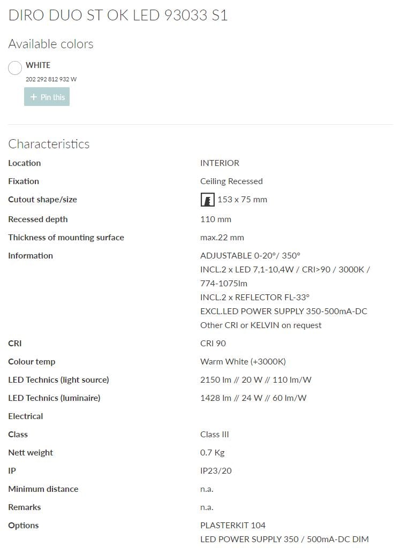This screenshot has width=401, height=555.
Task: Click the plus icon on Pin this
Action: (x=34, y=97)
